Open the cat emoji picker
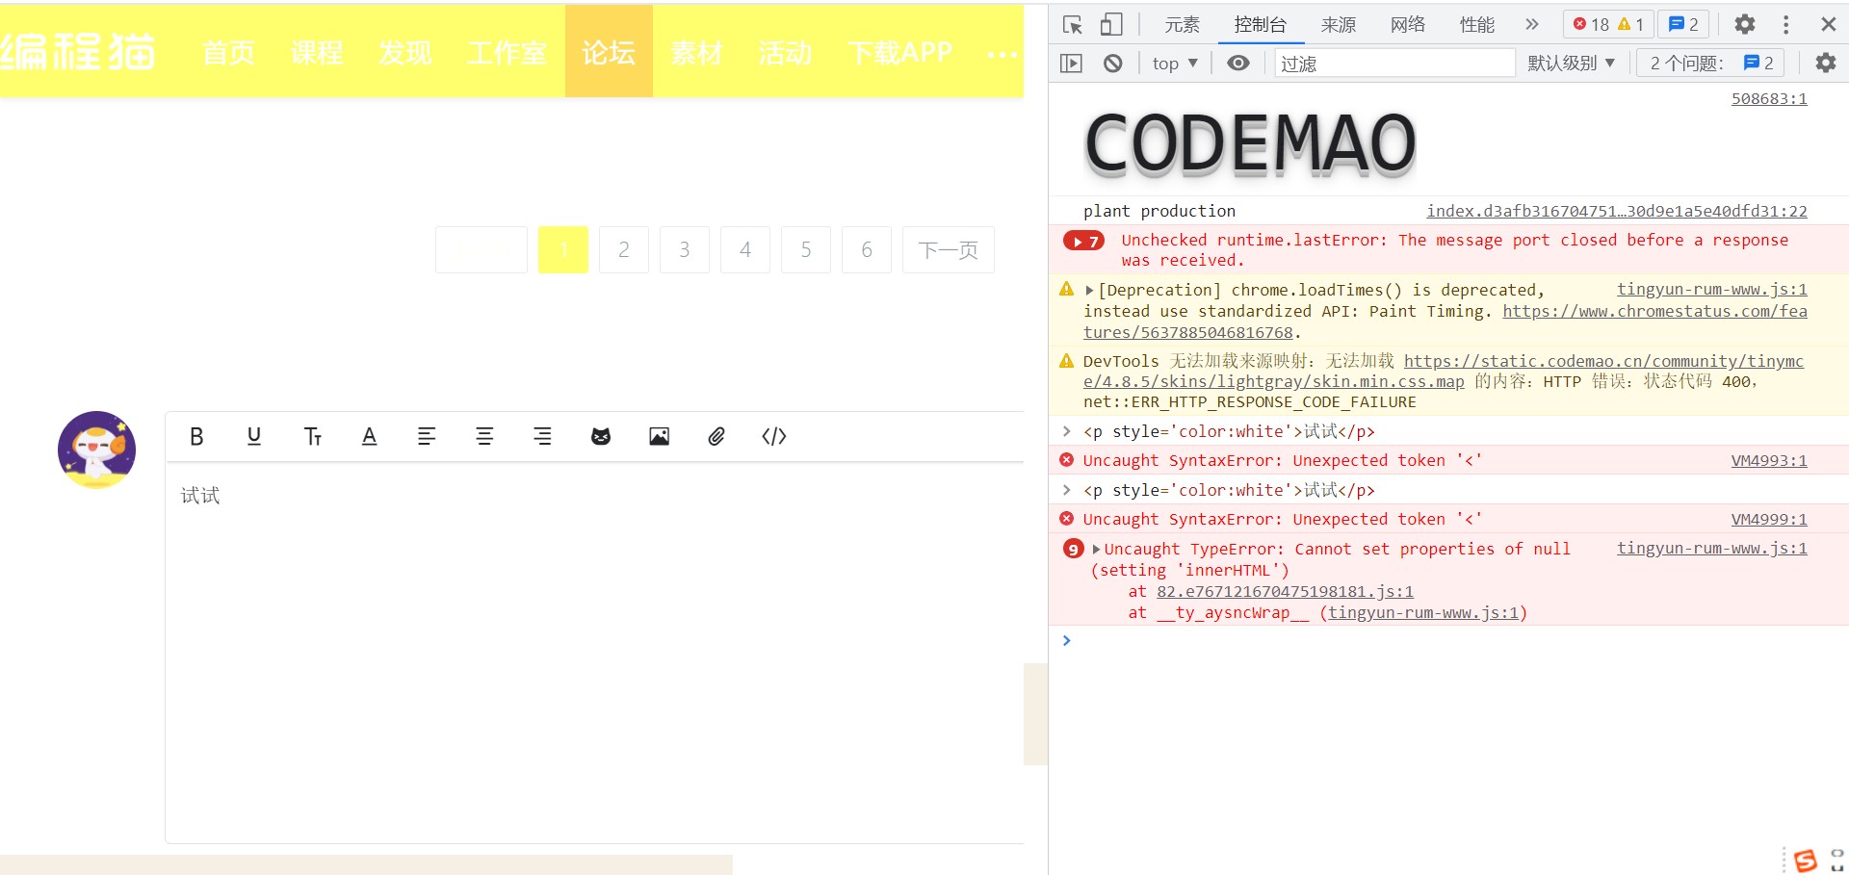 (x=601, y=437)
